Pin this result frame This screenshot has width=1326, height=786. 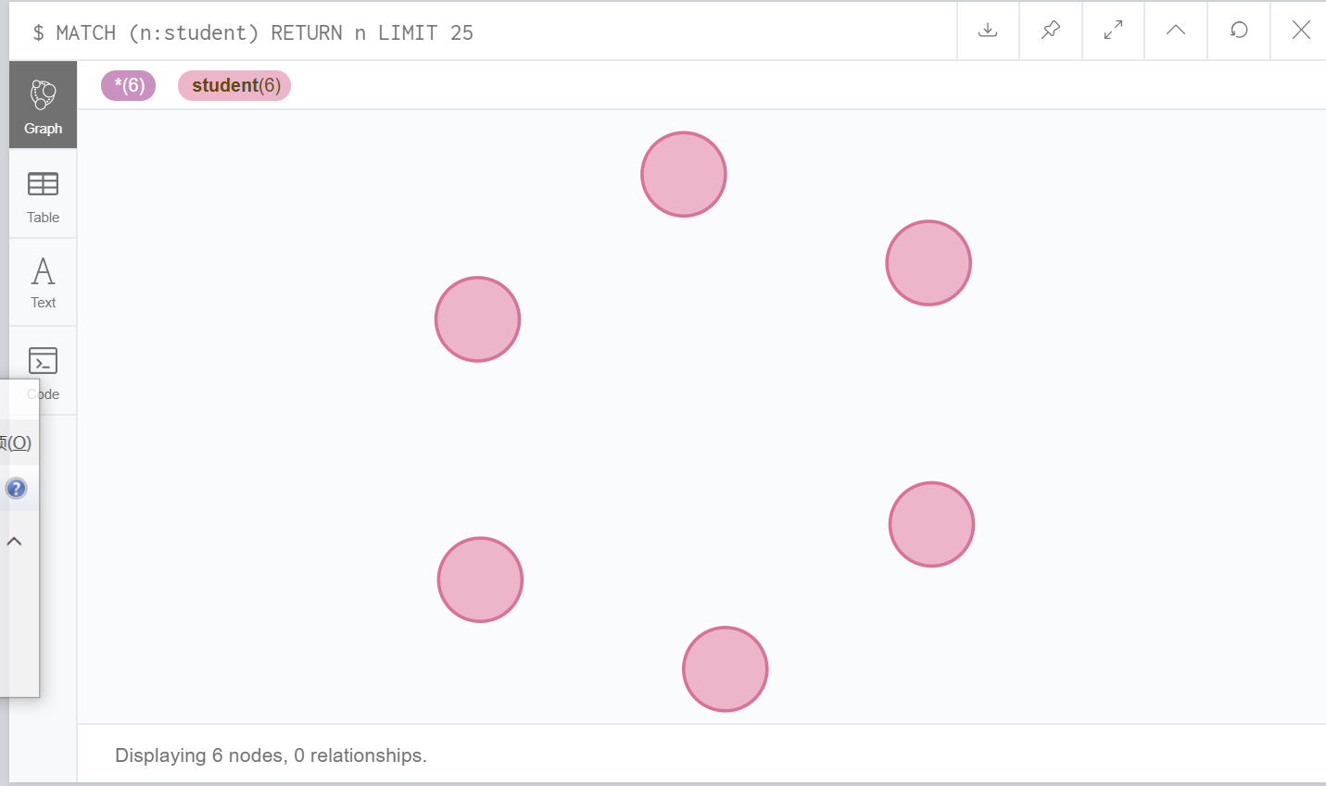1051,31
